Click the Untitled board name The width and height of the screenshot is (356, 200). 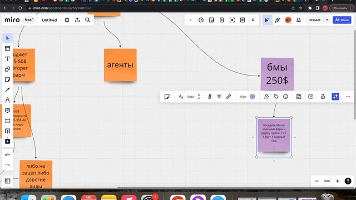[50, 20]
